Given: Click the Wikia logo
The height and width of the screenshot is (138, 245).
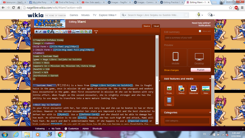Looking at the screenshot, I should (x=36, y=15).
